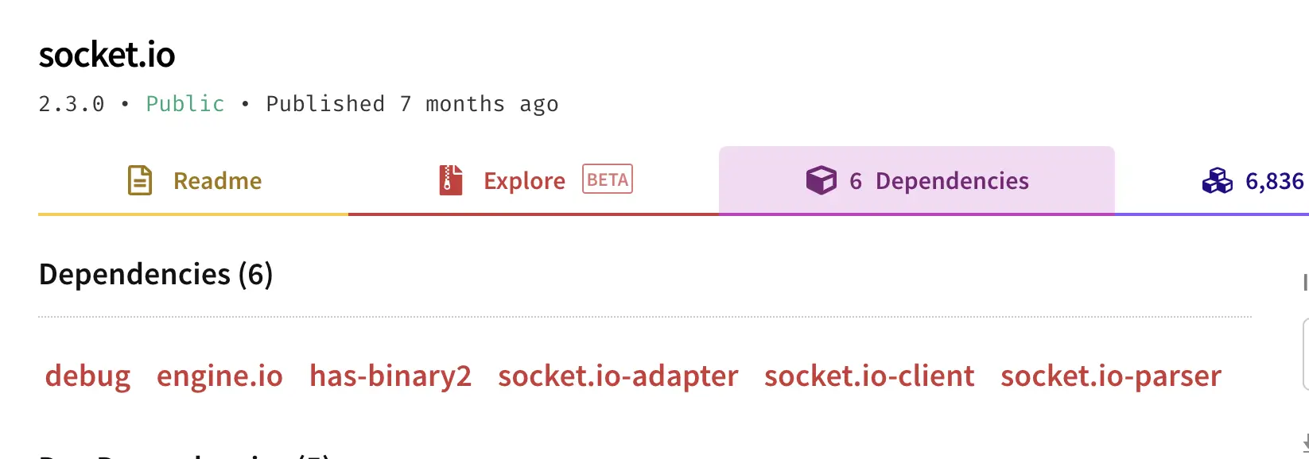Open the debug dependency link
The width and height of the screenshot is (1309, 459).
click(87, 376)
